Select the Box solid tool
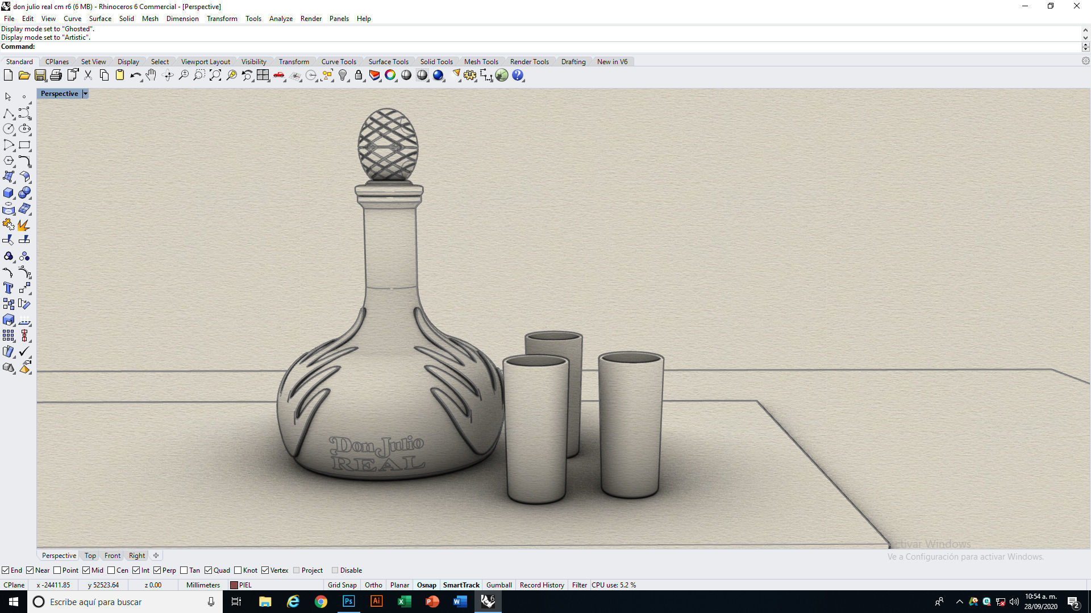Viewport: 1091px width, 613px height. [x=9, y=193]
